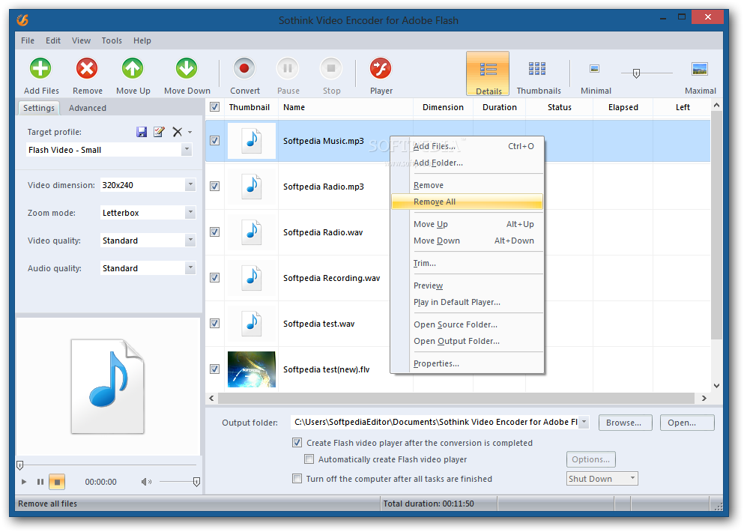Open the Target profile dropdown
This screenshot has width=744, height=532.
187,150
